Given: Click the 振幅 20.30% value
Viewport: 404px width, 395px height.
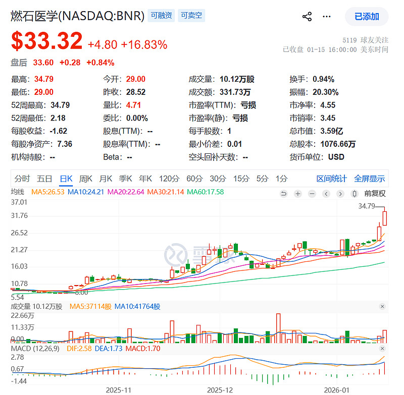Looking at the screenshot, I should 325,92.
